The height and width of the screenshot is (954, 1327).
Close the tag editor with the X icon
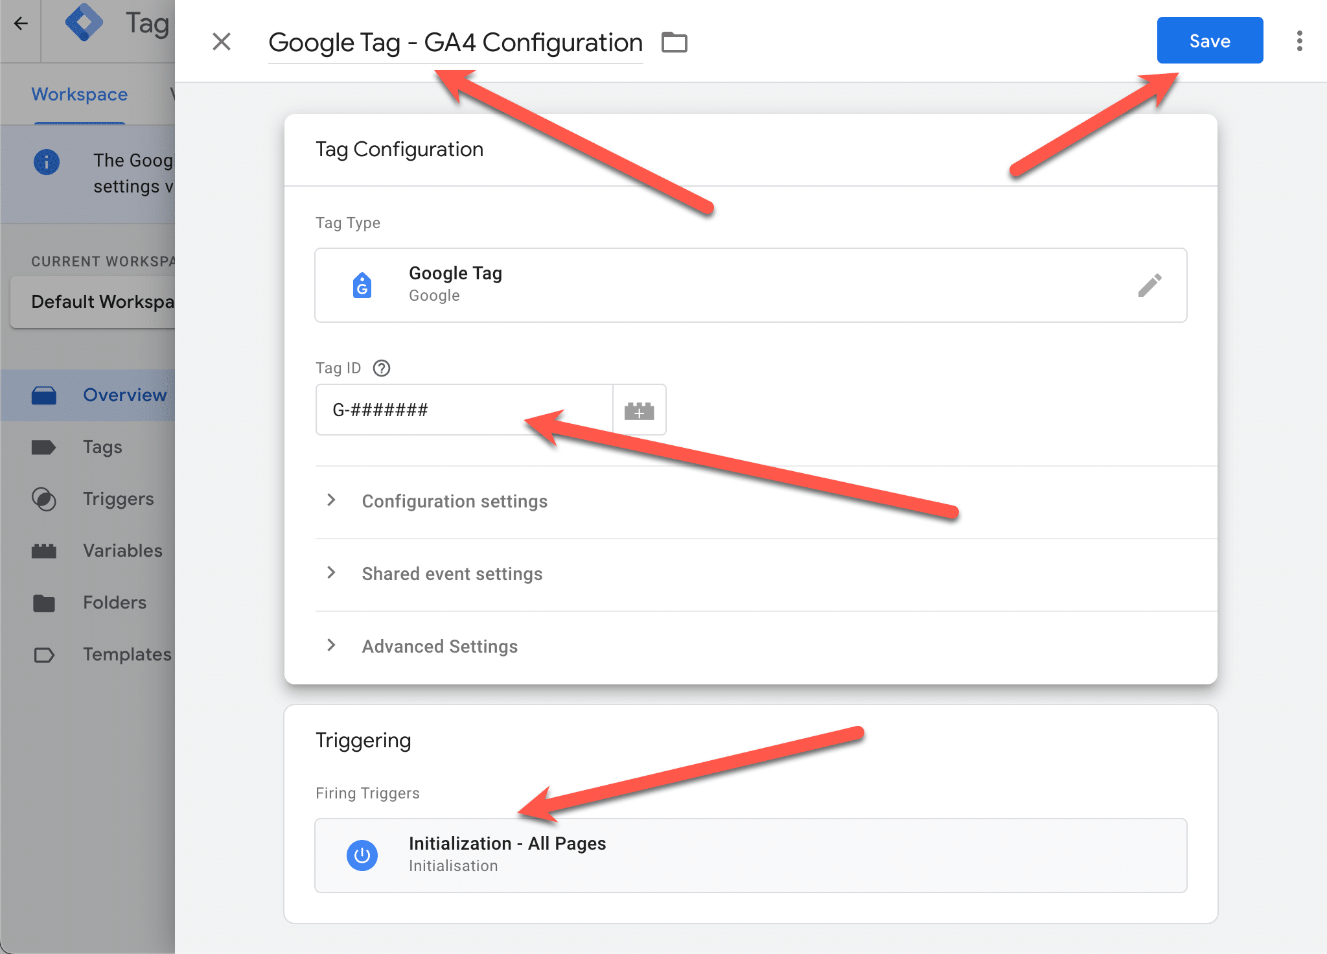coord(222,41)
